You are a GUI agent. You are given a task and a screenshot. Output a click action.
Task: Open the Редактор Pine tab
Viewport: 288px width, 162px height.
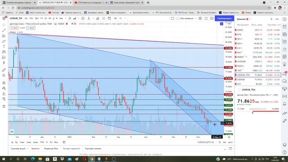(51, 148)
